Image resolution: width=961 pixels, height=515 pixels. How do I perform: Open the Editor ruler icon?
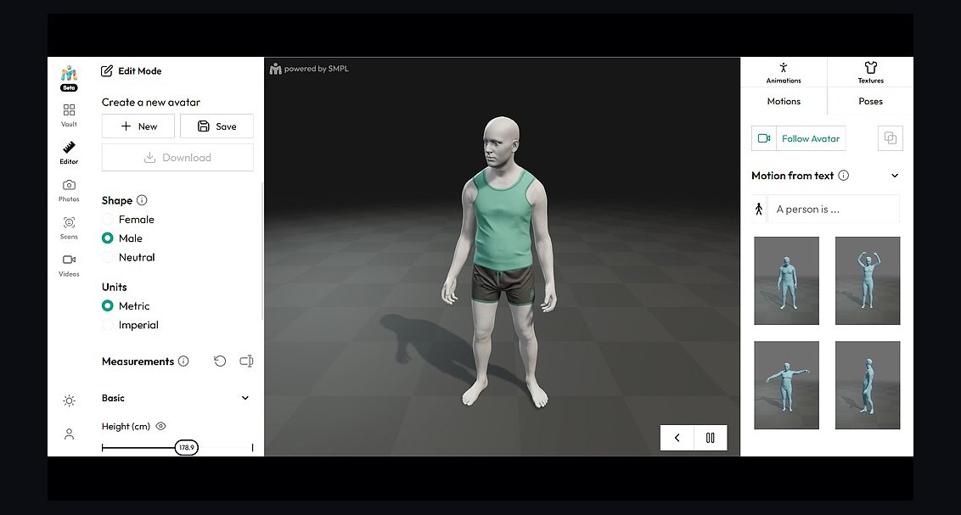click(x=70, y=148)
